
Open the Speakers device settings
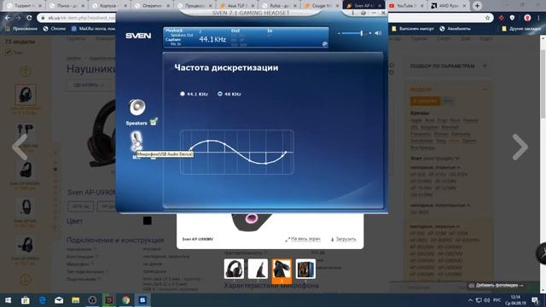(136, 107)
